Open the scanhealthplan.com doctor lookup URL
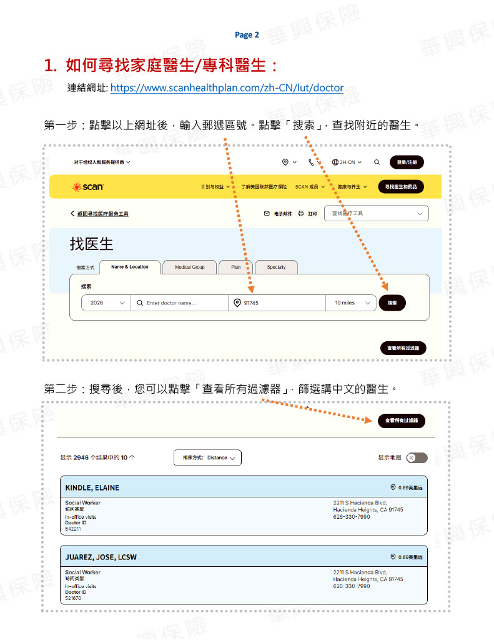The image size is (494, 640). click(x=227, y=87)
